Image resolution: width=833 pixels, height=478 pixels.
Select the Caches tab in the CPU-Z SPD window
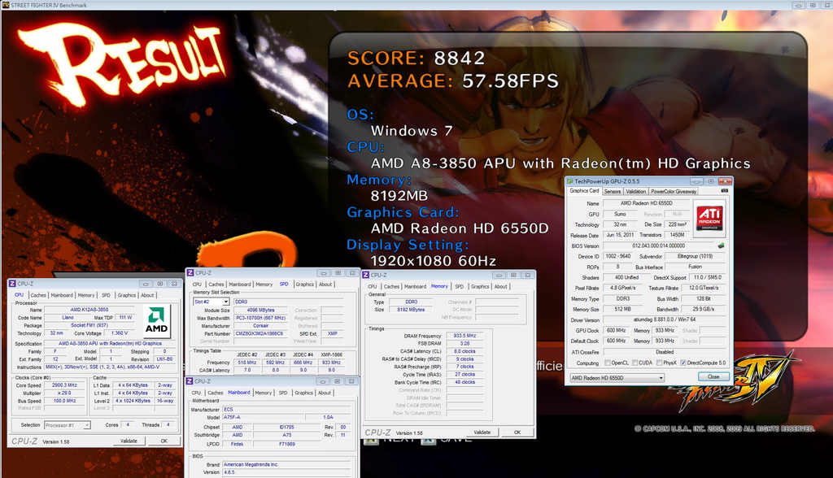click(216, 285)
